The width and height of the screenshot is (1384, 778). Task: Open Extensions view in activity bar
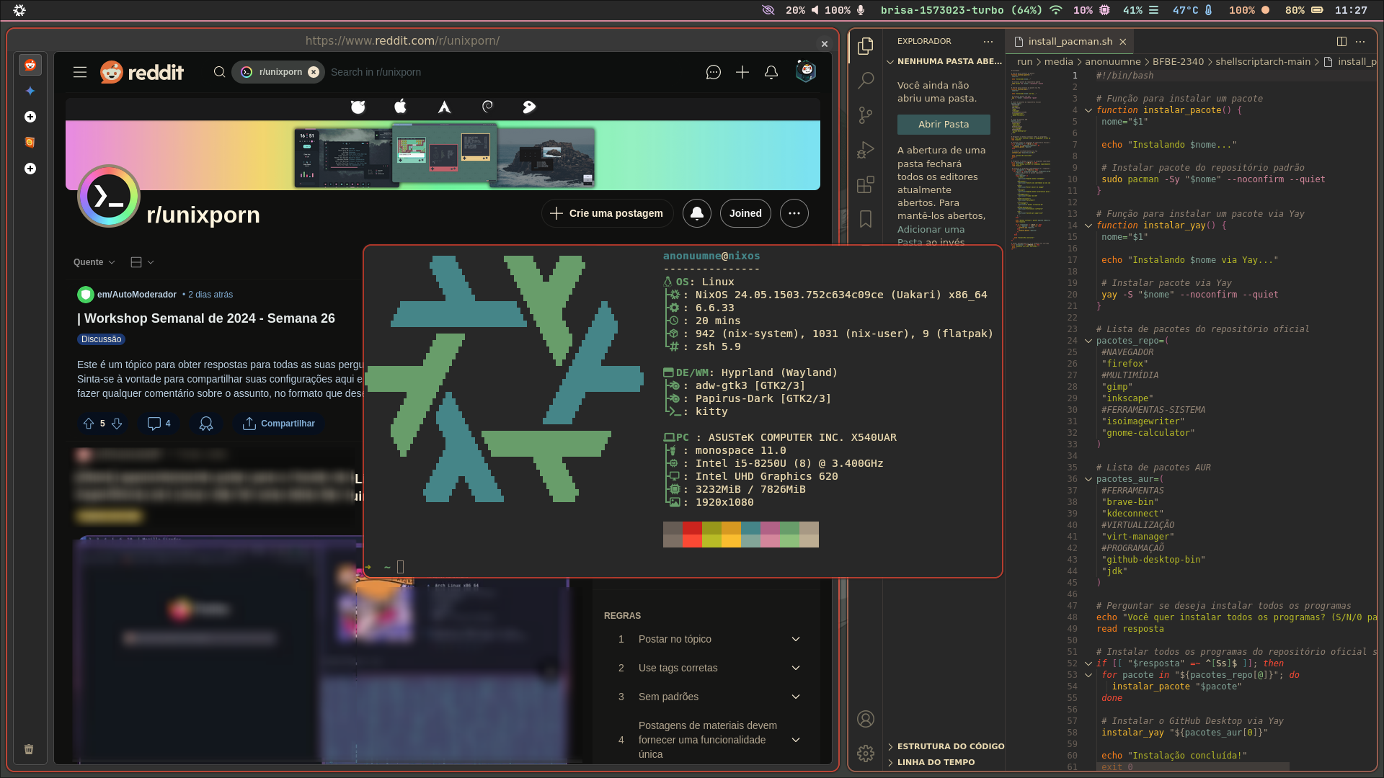tap(866, 184)
